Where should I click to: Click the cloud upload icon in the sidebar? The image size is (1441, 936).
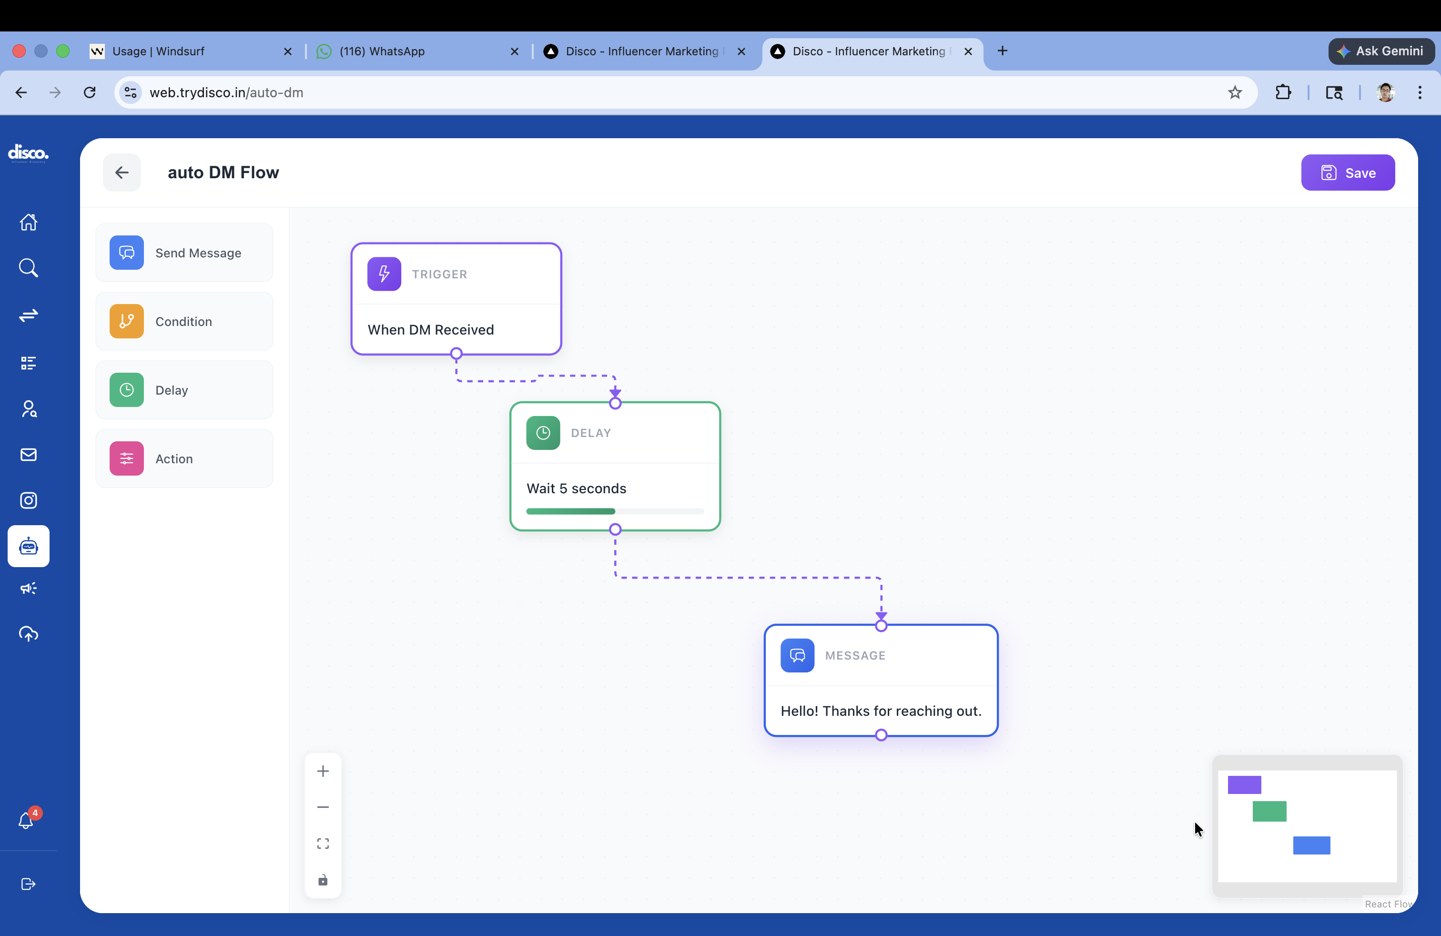28,634
